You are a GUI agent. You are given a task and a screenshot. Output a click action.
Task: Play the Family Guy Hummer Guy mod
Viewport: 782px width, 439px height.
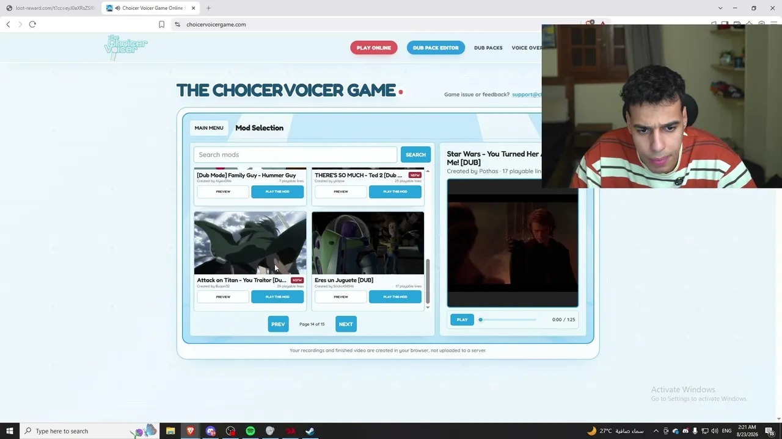click(277, 191)
